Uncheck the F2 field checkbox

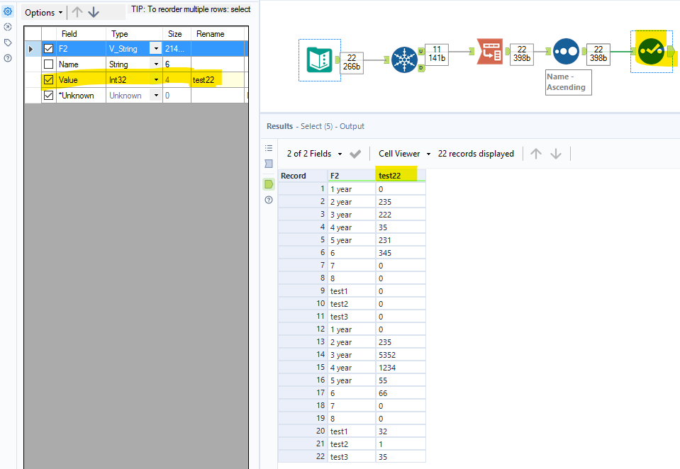[48, 48]
